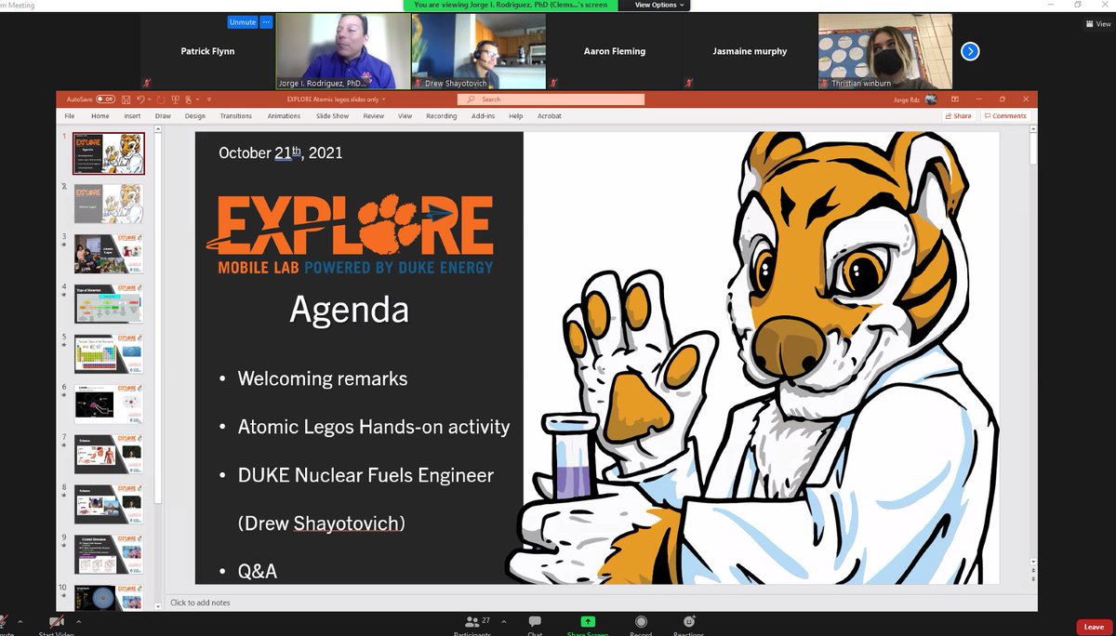Select slide 4 thumbnail
Screen dimensions: 1116x636
tap(109, 303)
